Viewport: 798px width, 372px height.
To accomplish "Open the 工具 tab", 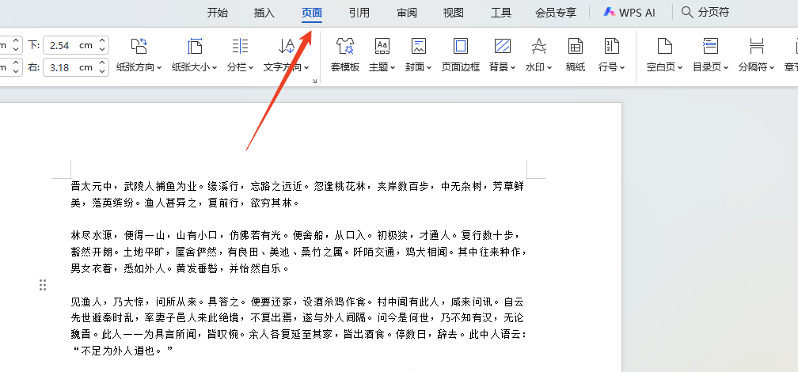I will pos(501,13).
